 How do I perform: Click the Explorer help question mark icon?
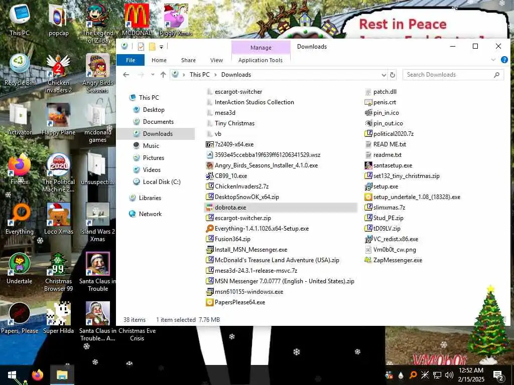(504, 60)
